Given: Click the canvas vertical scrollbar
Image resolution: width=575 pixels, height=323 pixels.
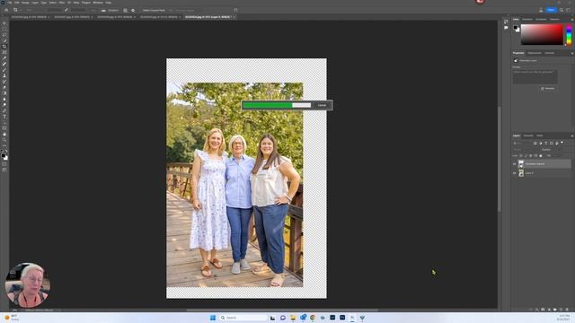Looking at the screenshot, I should click(500, 159).
